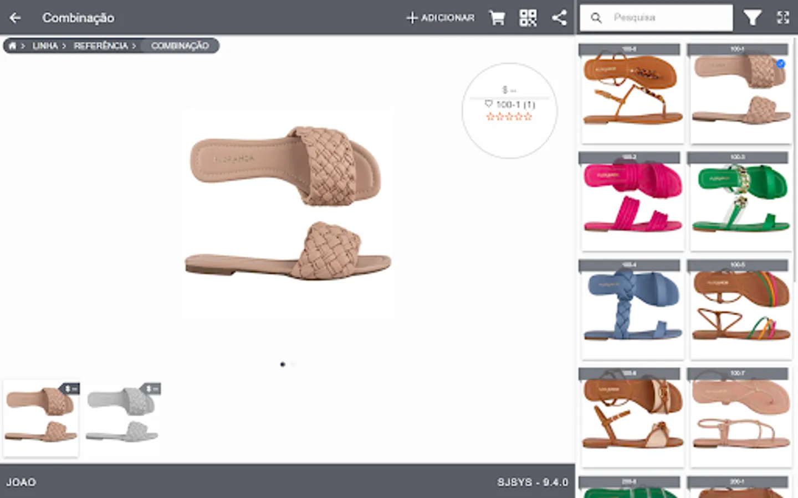Image resolution: width=798 pixels, height=498 pixels.
Task: Select second carousel page dot
Action: 293,364
